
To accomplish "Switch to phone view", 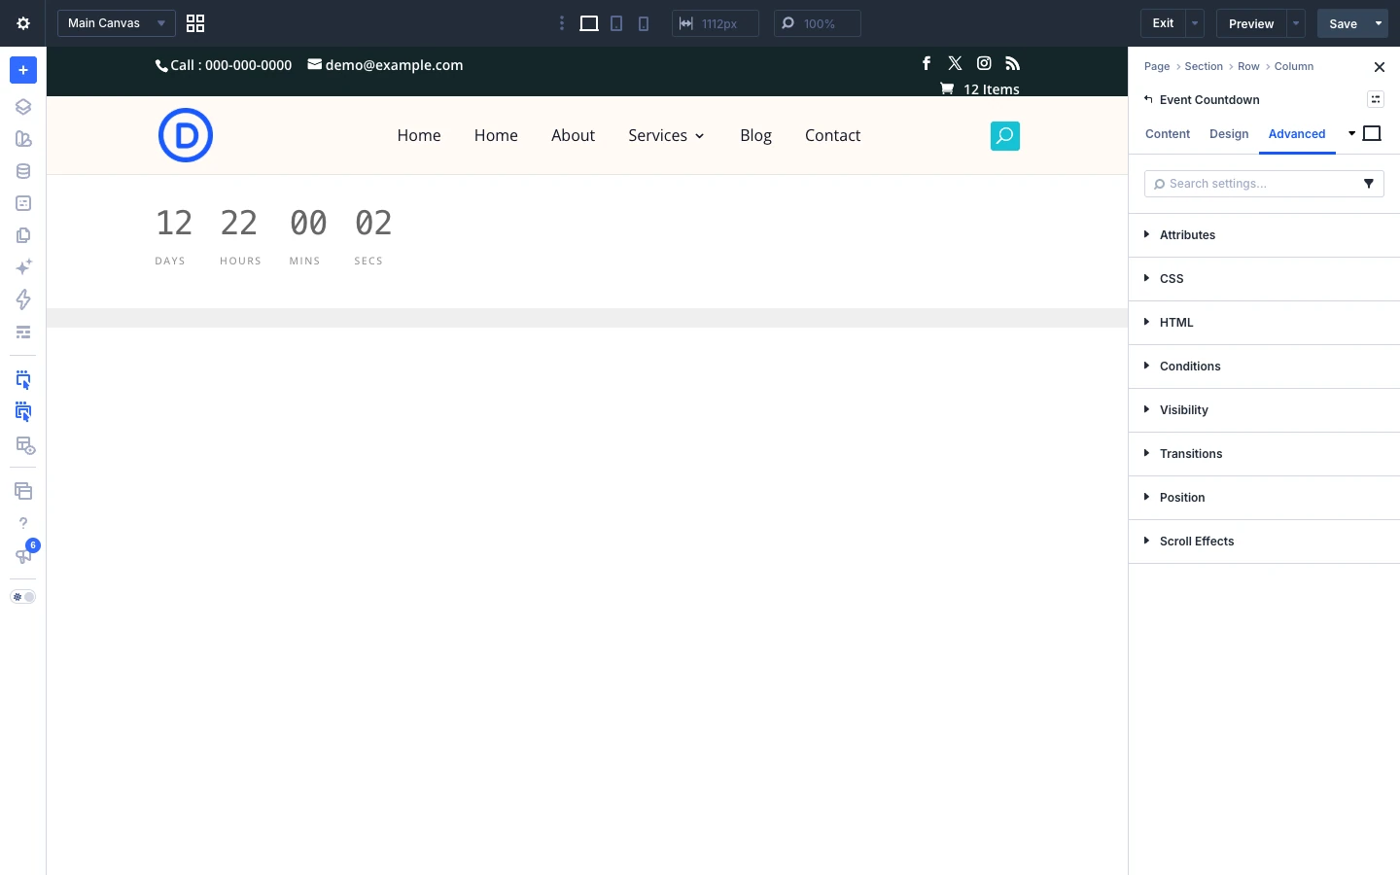I will coord(644,23).
